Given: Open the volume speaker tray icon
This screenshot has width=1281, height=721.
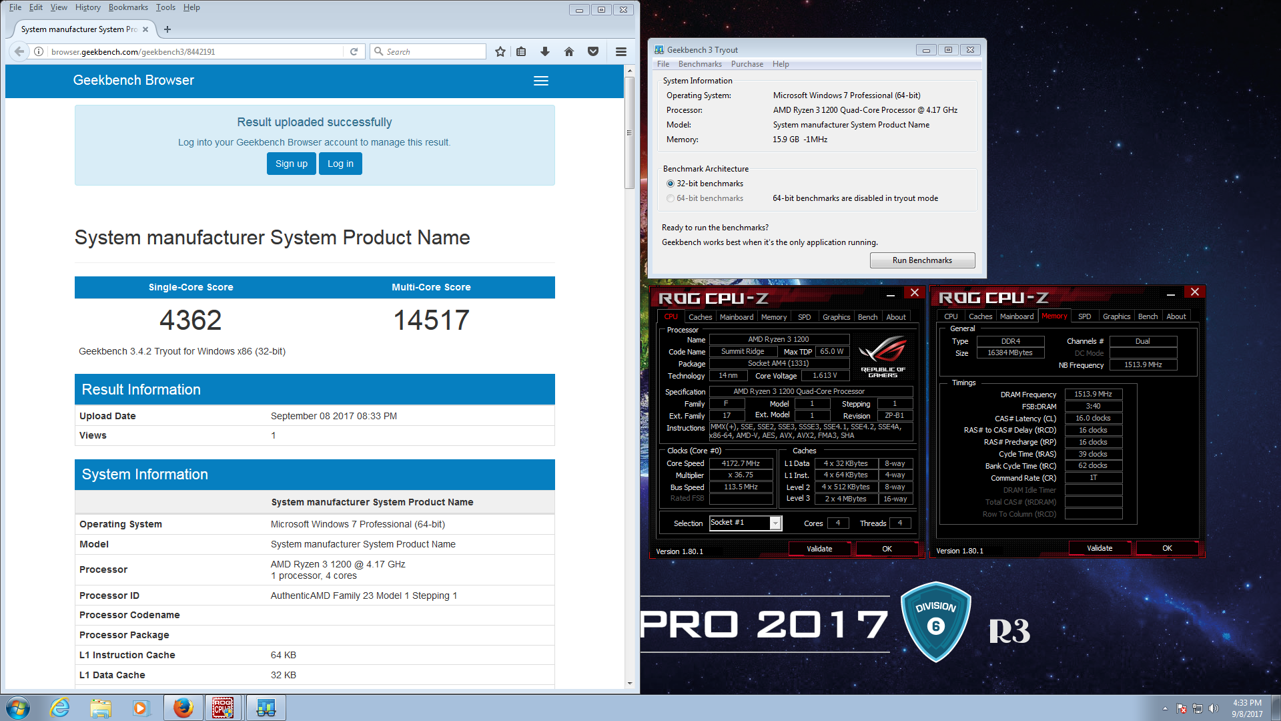Looking at the screenshot, I should click(x=1214, y=708).
